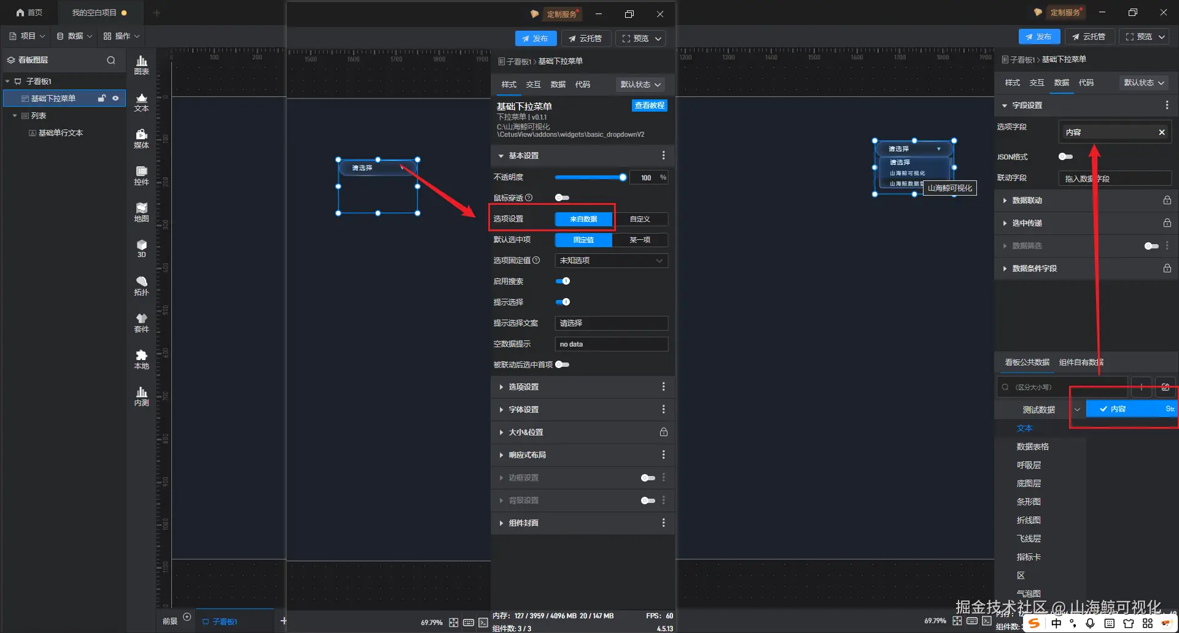Click the 鼠标穿透 help question icon
1179x633 pixels.
tap(529, 198)
